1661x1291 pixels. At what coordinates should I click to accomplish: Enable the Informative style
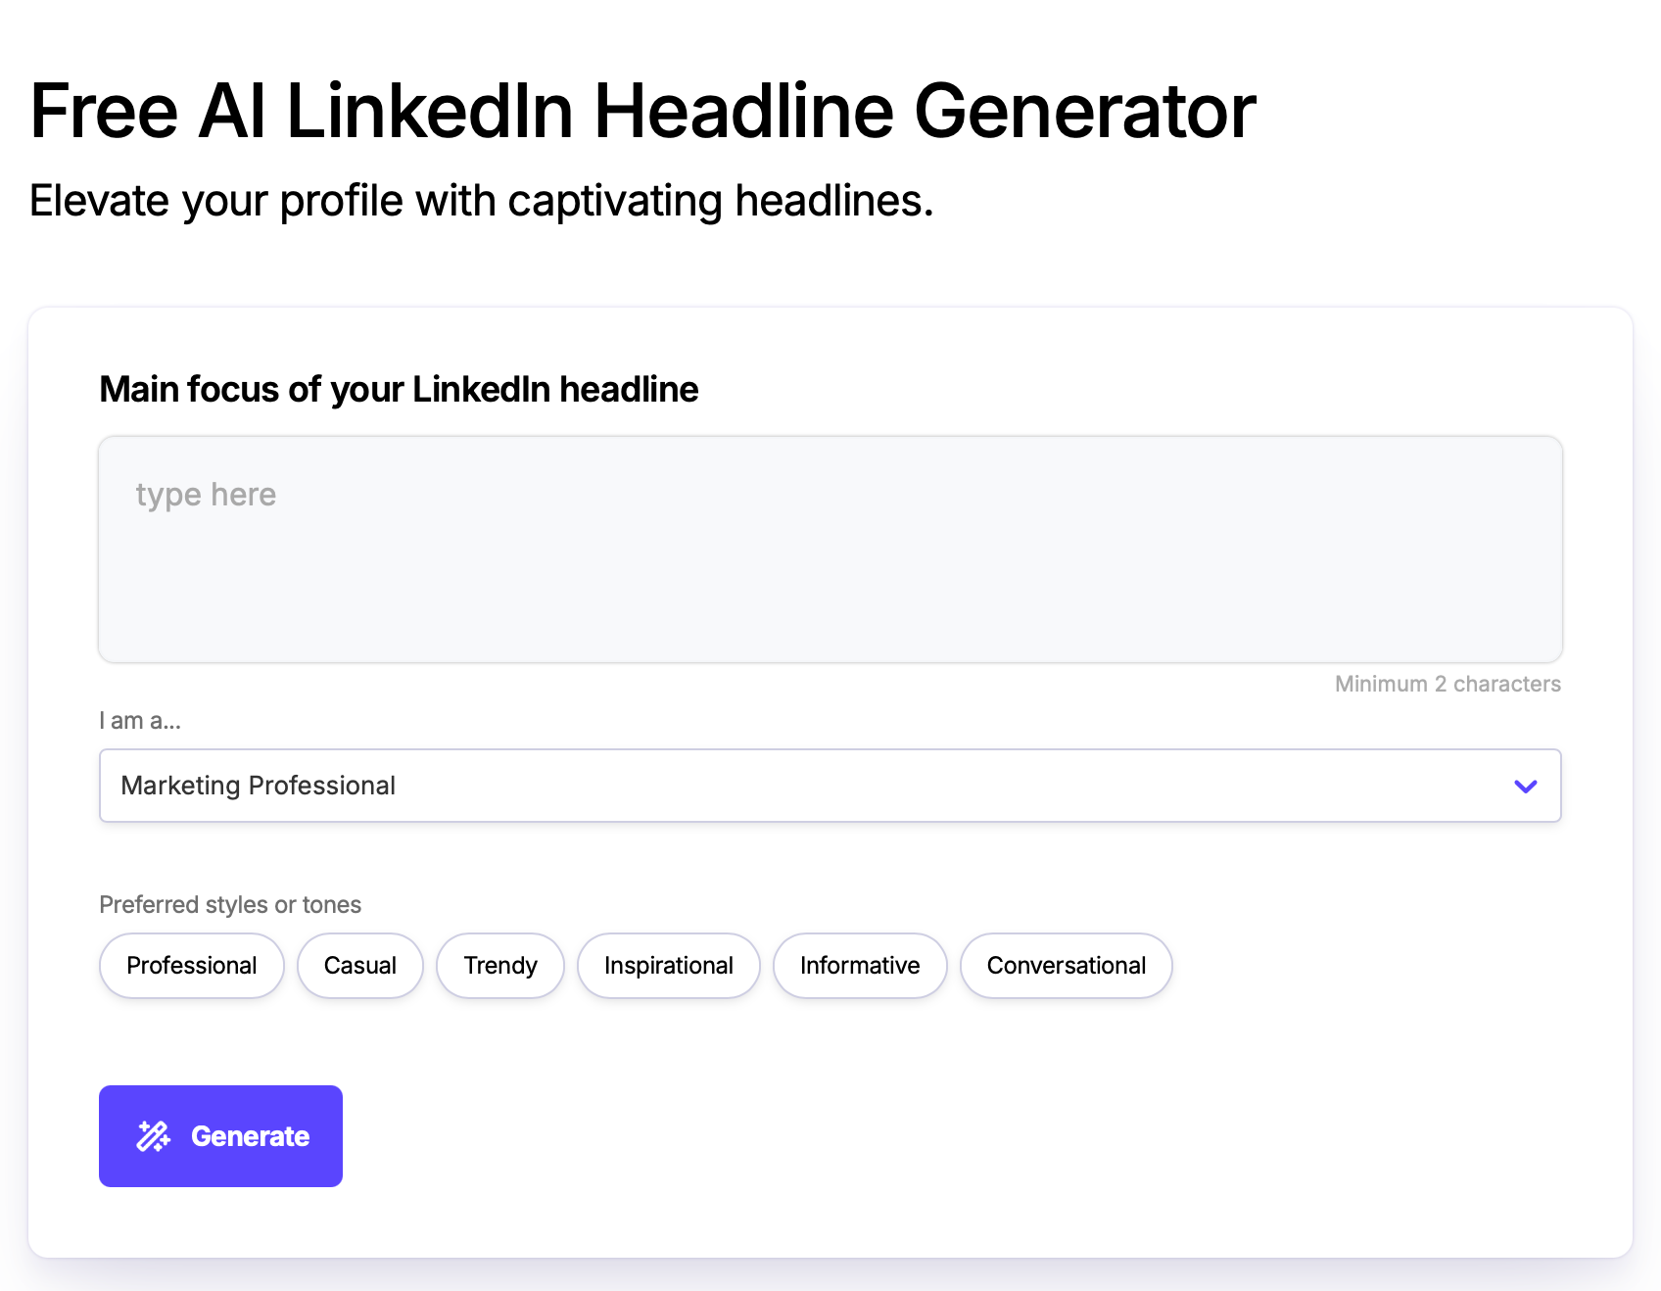point(860,966)
